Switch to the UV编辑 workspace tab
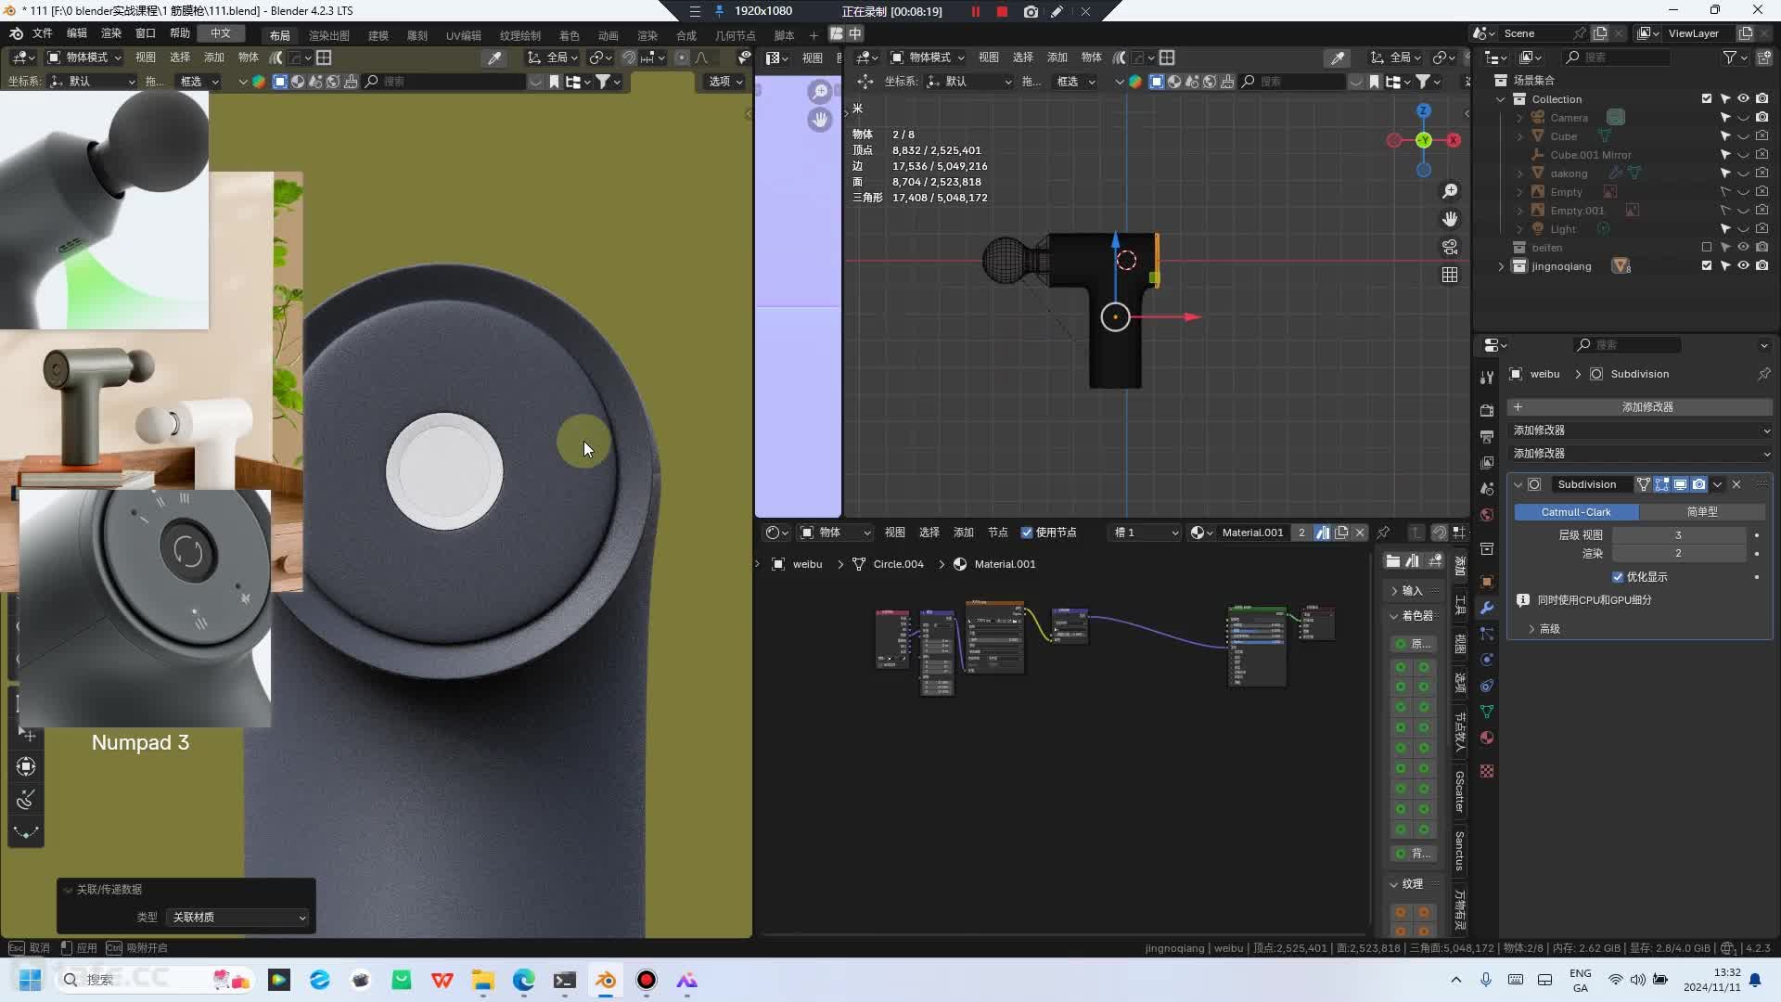The image size is (1781, 1002). tap(463, 35)
